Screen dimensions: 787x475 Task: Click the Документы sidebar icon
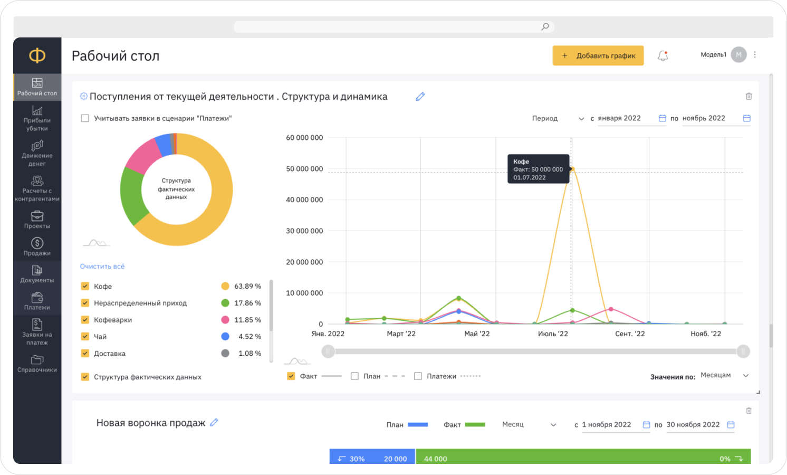(37, 270)
